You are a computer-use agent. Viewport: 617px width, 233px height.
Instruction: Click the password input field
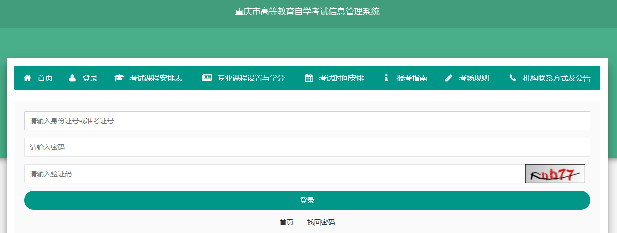tap(307, 147)
